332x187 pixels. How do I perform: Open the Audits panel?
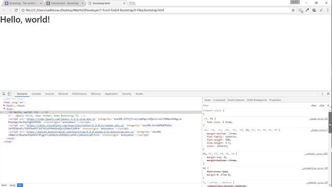139,94
